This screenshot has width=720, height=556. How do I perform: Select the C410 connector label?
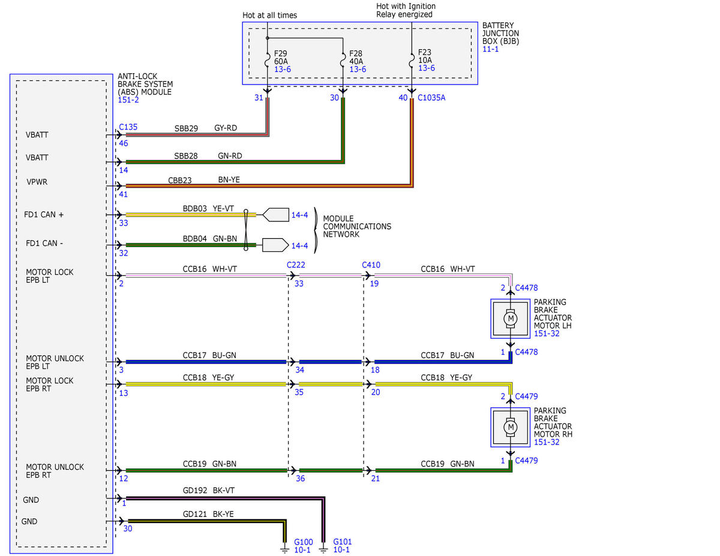[371, 265]
